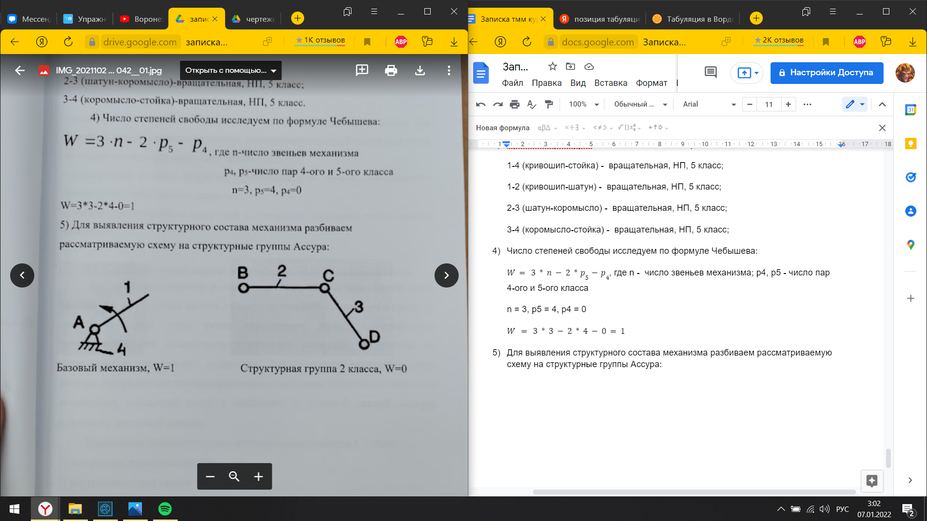Screen dimensions: 927x521
Task: Increase the font size
Action: point(788,104)
